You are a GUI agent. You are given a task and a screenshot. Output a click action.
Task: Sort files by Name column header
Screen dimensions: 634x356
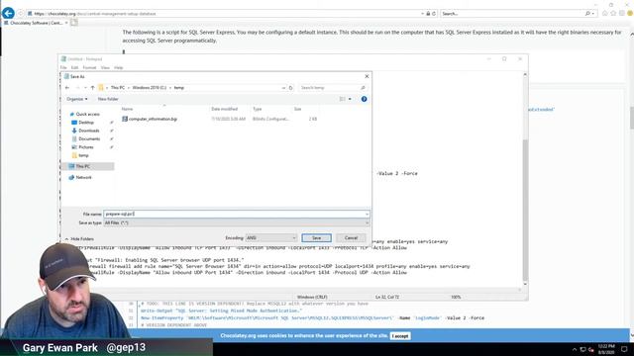pos(128,109)
